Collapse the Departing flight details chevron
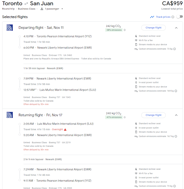Screen dimensions: 184x189 click(176, 28)
